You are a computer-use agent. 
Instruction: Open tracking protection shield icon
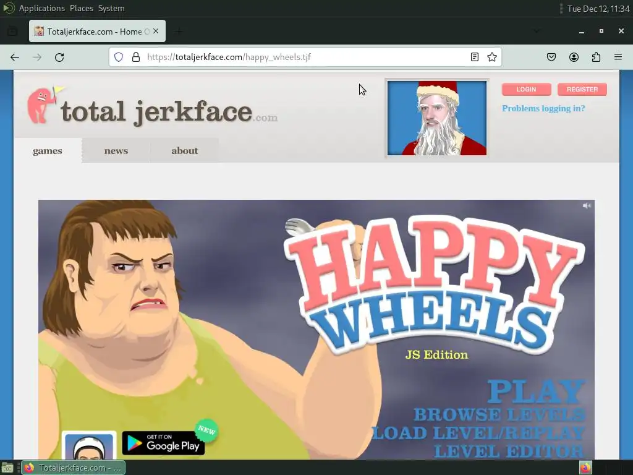118,57
